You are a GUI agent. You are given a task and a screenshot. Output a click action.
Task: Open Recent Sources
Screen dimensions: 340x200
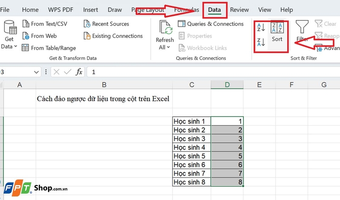click(x=106, y=24)
